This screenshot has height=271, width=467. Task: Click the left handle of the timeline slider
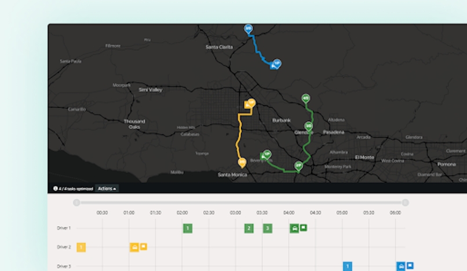[x=76, y=203]
